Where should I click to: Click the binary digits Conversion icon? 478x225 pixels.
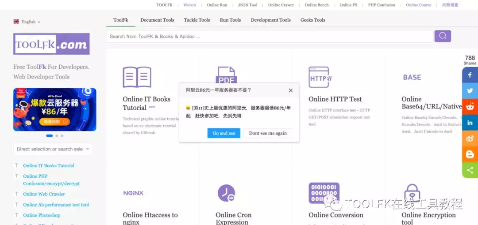pyautogui.click(x=324, y=193)
